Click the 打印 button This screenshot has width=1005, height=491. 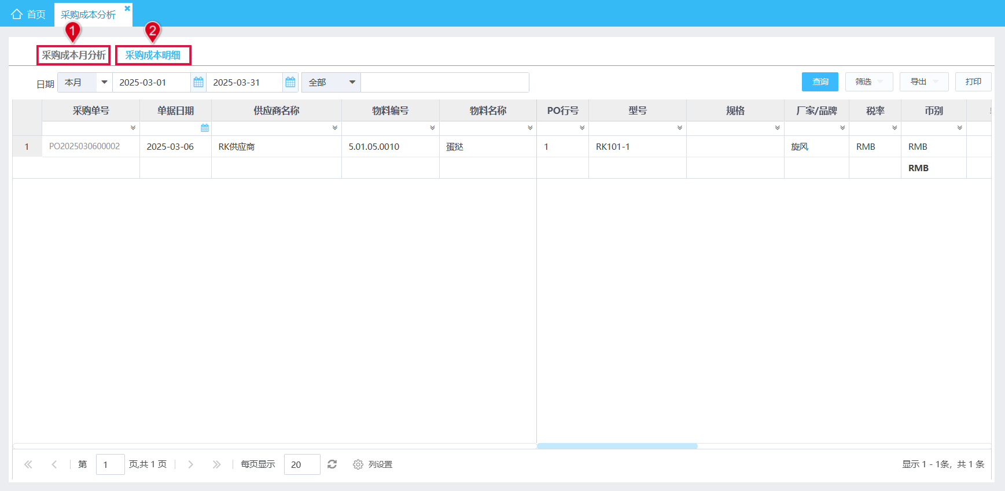973,82
